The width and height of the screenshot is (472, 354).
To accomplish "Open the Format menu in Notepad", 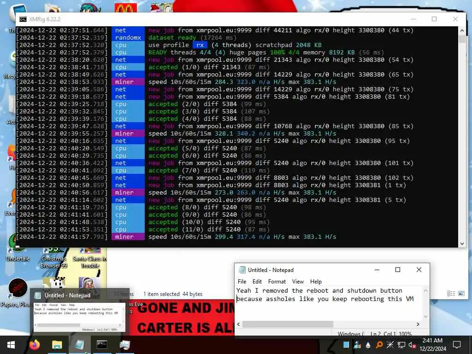I will [277, 282].
